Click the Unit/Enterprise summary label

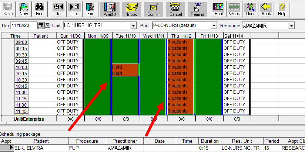click(x=29, y=119)
